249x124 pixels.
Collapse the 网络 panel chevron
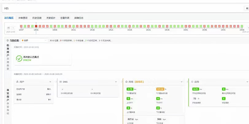tap(182, 82)
